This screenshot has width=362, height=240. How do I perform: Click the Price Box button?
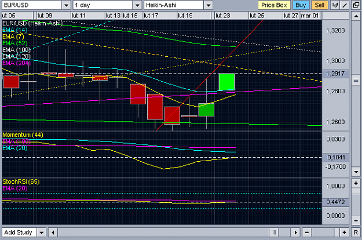(x=274, y=5)
